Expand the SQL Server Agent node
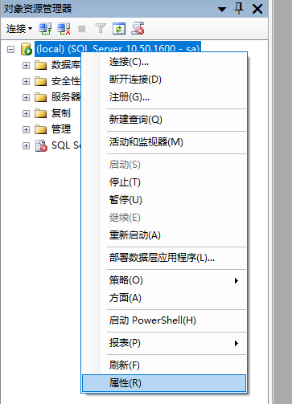292x404 pixels. pyautogui.click(x=26, y=145)
